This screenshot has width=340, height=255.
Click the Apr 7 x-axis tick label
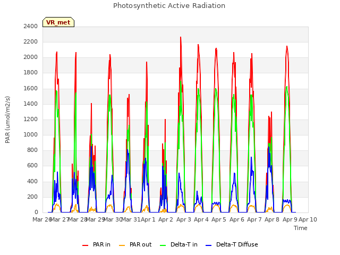click(254, 219)
